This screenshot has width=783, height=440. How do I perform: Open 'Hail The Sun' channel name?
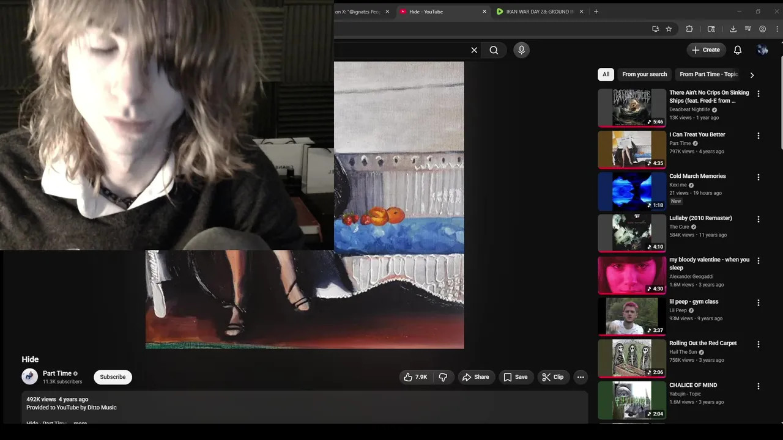tap(683, 353)
